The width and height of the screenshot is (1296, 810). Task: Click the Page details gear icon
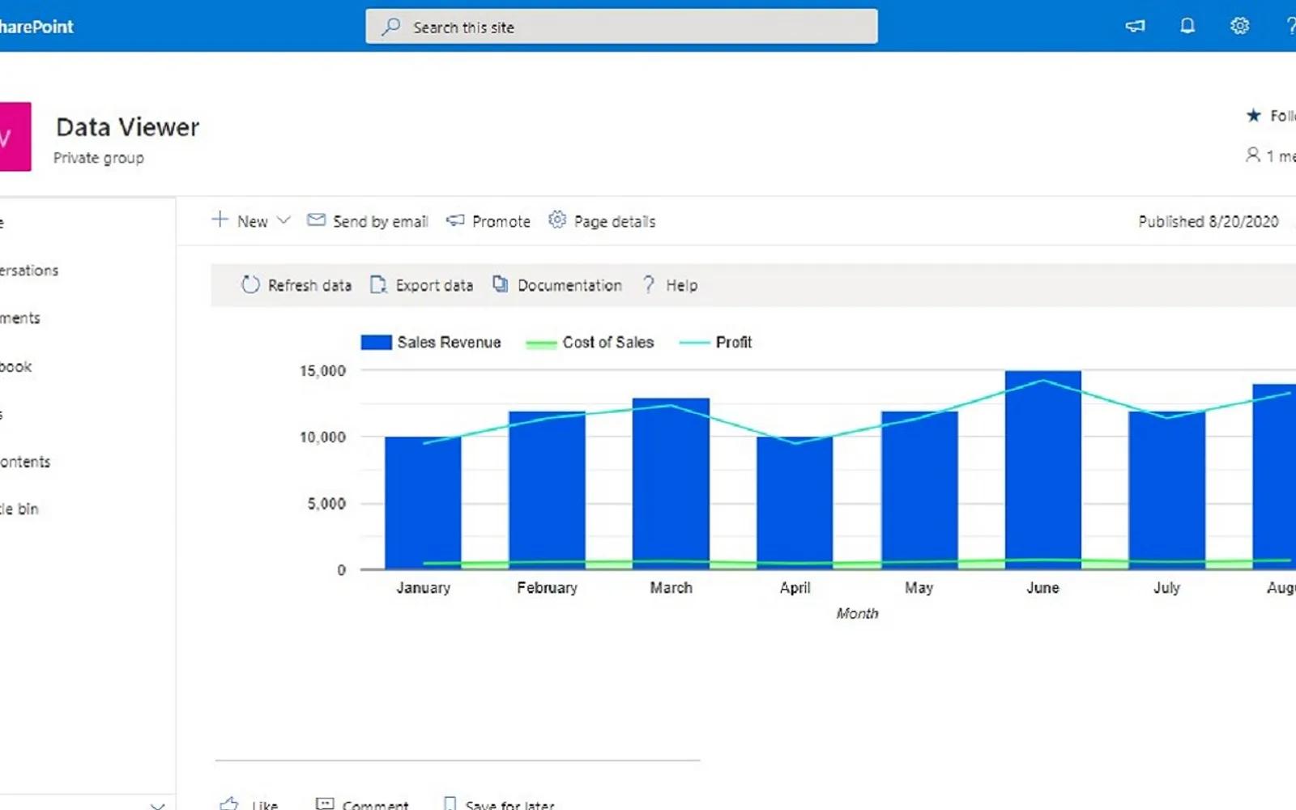[x=557, y=220]
